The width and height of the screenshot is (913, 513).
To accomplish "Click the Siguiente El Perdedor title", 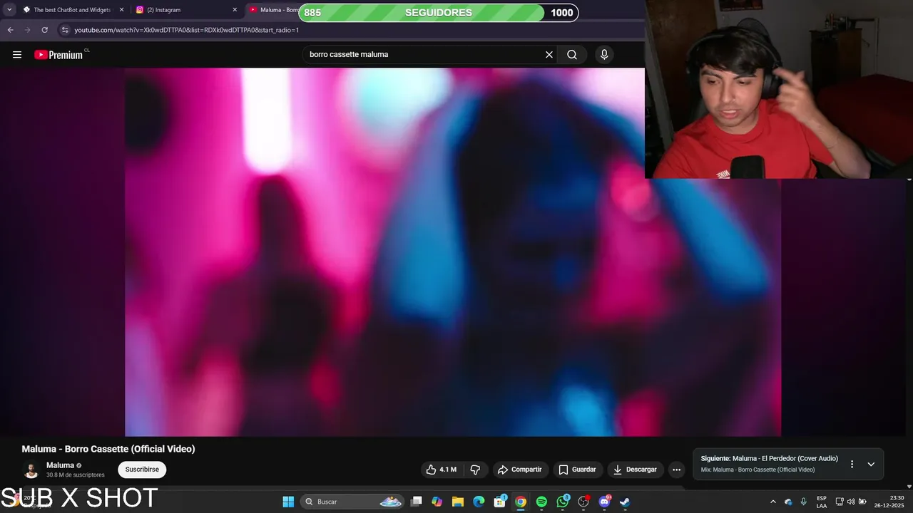I will point(769,458).
